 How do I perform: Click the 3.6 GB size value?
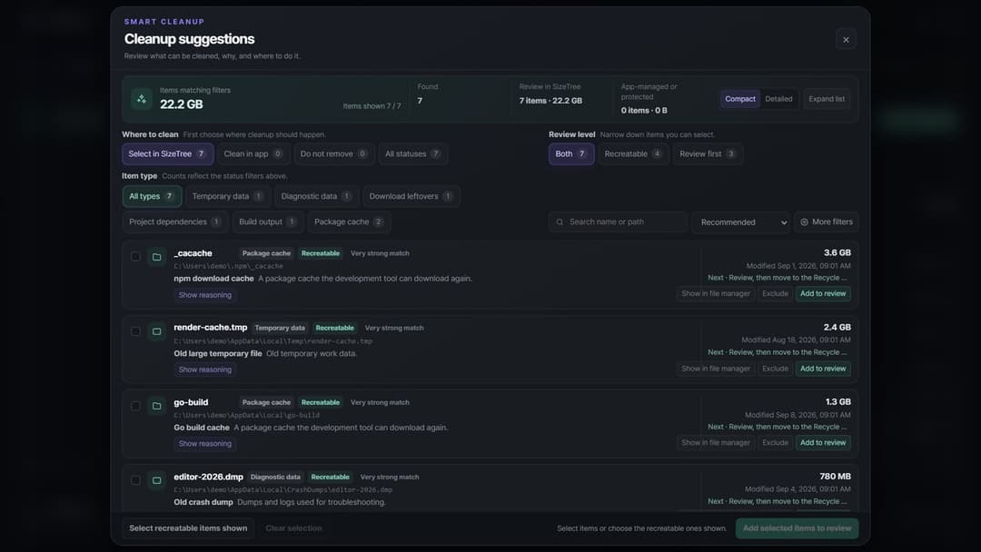tap(837, 252)
